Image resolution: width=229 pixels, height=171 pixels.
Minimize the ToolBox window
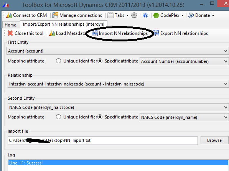click(x=202, y=4)
